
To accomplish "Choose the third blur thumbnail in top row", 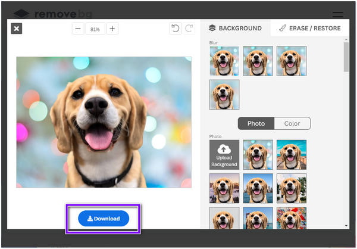I will (292, 61).
